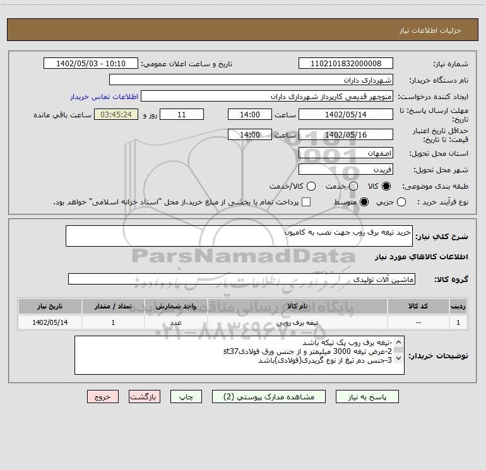
Task: Open مشاهده مدارک پیوستی (2) button
Action: 269,397
